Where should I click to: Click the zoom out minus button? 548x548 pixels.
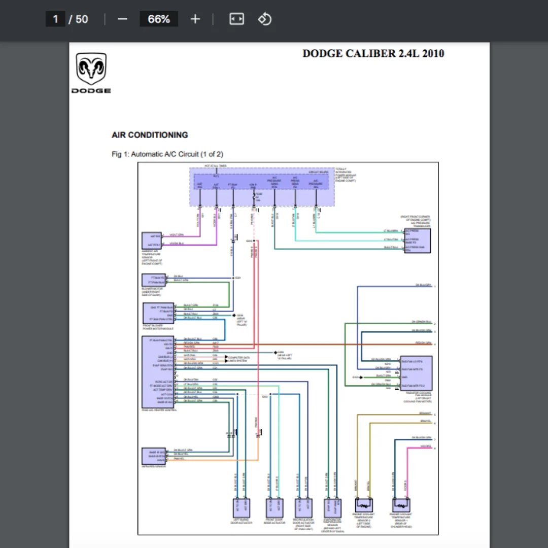[x=122, y=19]
